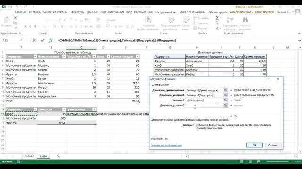Viewport: 302px width, 169px height.
Task: Open the Подгруппа filter dropdown in row 2
Action: 35,56
